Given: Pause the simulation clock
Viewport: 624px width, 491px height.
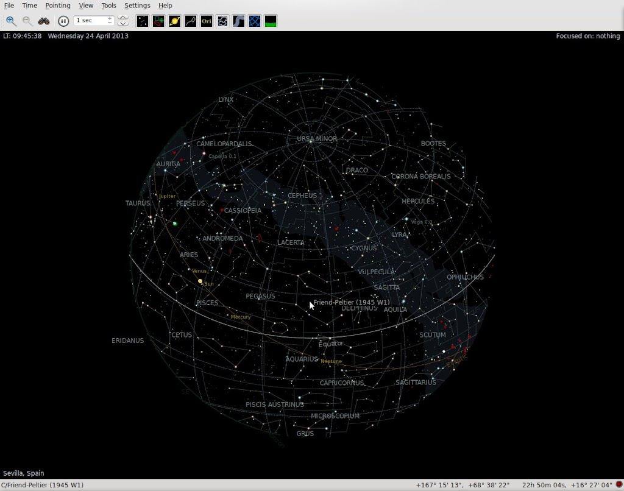Looking at the screenshot, I should point(63,21).
